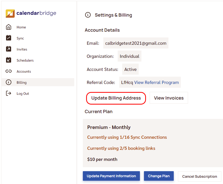Click the Log Out exit icon
Viewport: 223px width, 184px height.
click(x=9, y=93)
